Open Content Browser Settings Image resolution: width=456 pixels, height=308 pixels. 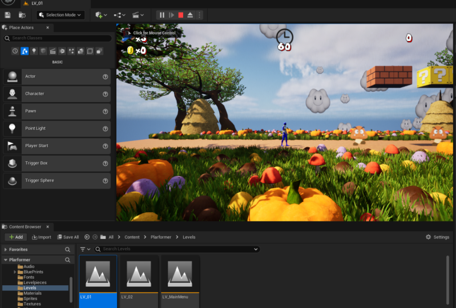pos(437,237)
